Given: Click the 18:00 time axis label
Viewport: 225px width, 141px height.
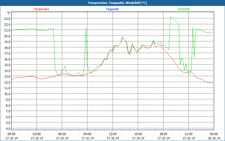Looking at the screenshot, I should pyautogui.click(x=163, y=134).
